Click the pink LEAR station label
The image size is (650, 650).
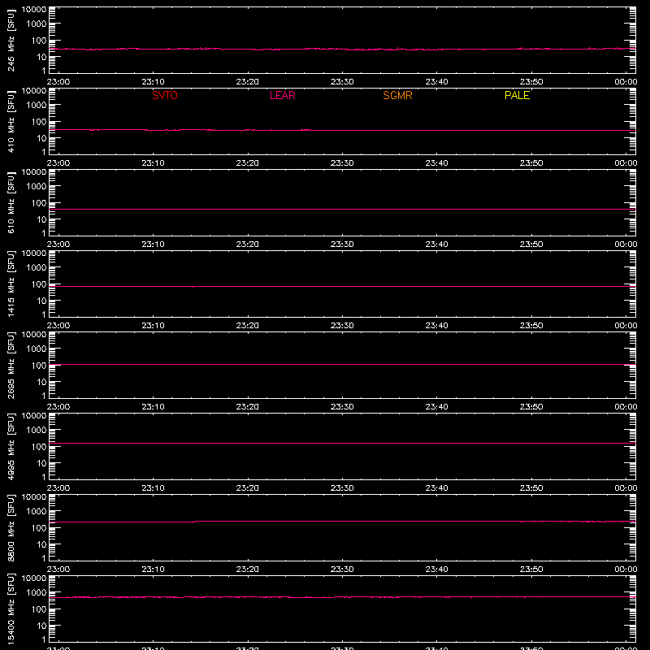pyautogui.click(x=282, y=95)
